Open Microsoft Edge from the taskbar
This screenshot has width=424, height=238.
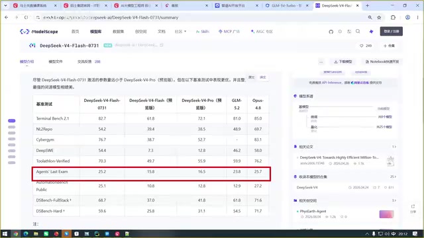[x=26, y=233]
